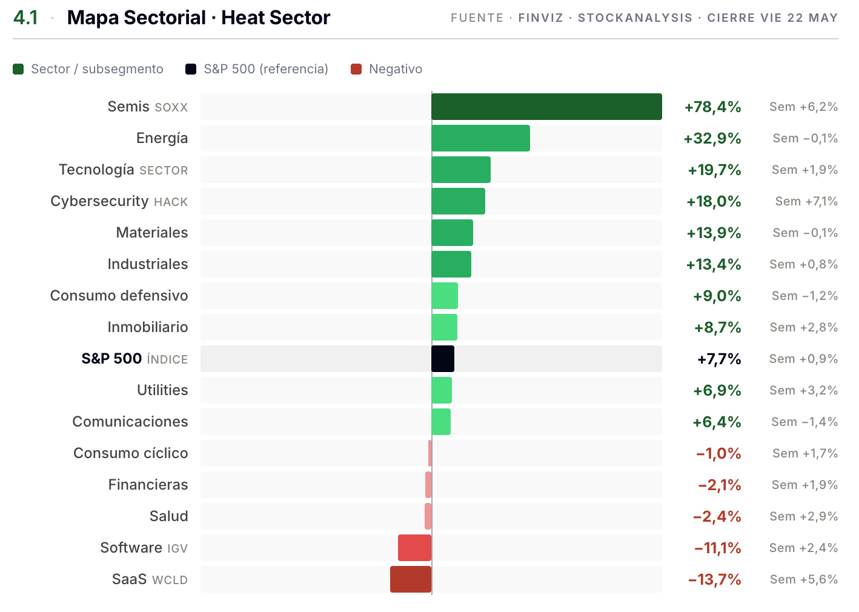Click the SaaS WCLD dark red bar
Image resolution: width=859 pixels, height=612 pixels.
click(411, 579)
